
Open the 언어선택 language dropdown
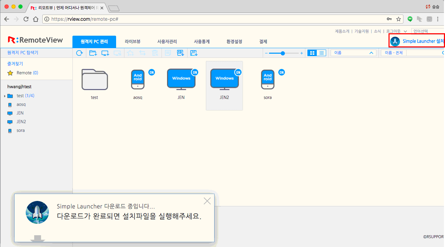tap(428, 31)
